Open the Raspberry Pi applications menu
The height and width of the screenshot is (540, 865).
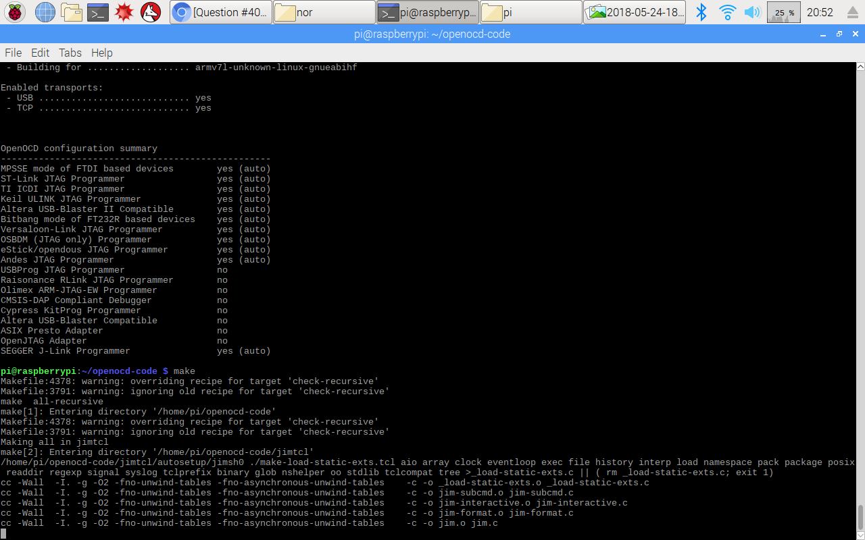click(15, 12)
